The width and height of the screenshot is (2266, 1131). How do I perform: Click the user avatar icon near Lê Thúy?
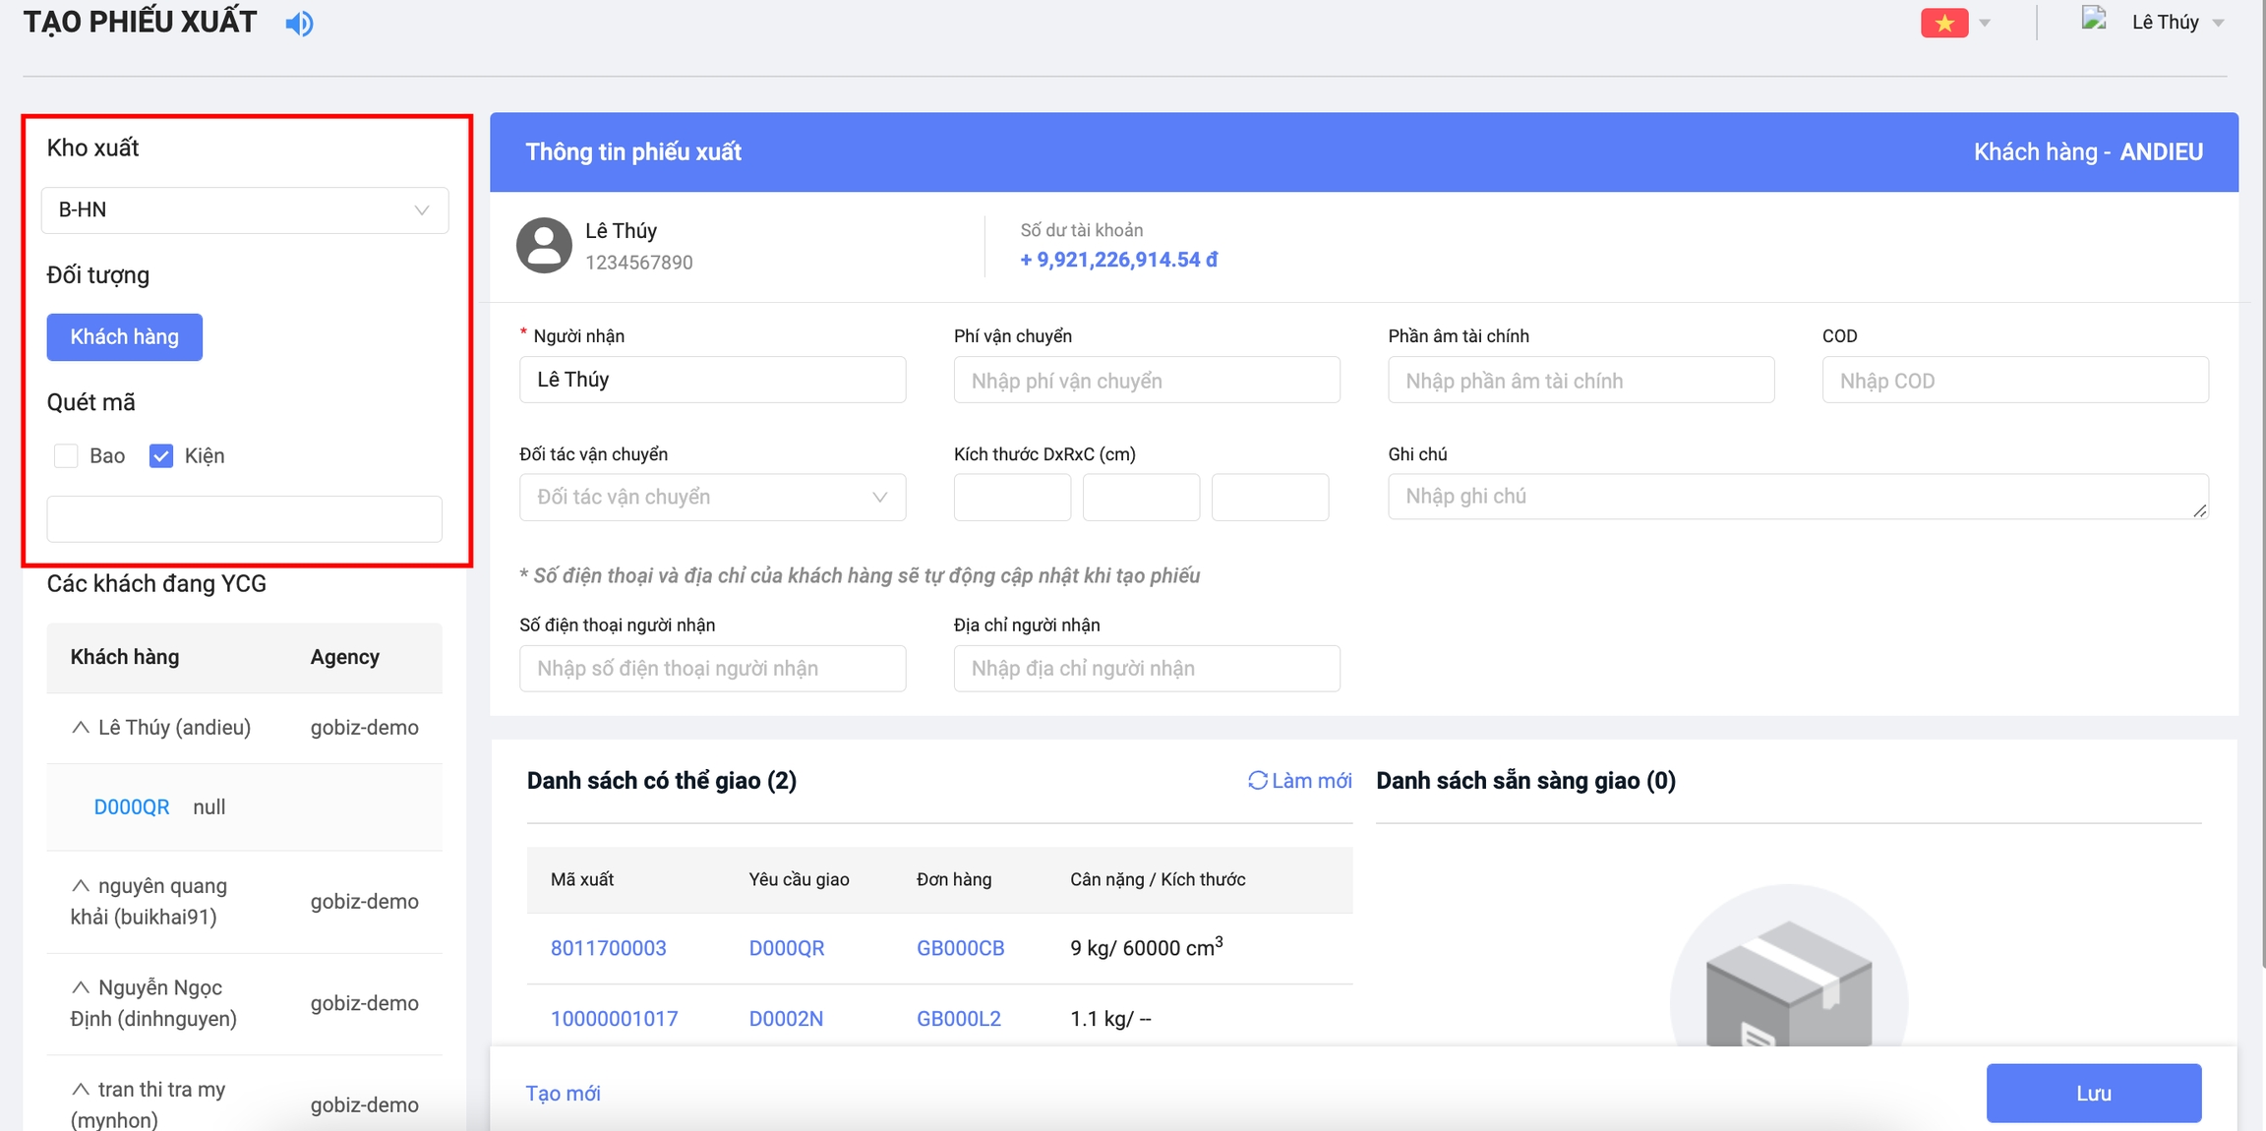point(544,245)
